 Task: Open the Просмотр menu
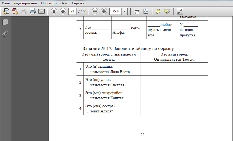click(x=49, y=3)
